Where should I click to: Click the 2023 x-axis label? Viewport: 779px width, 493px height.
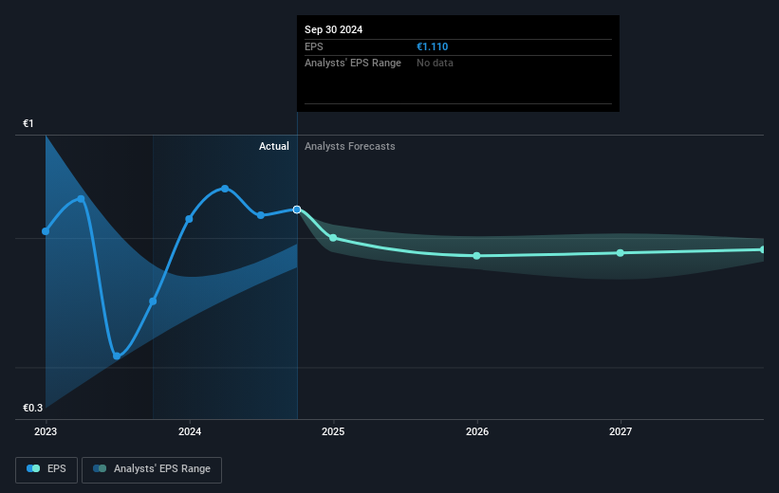coord(46,431)
